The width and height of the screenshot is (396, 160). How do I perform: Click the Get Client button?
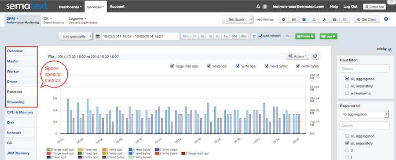367,20
